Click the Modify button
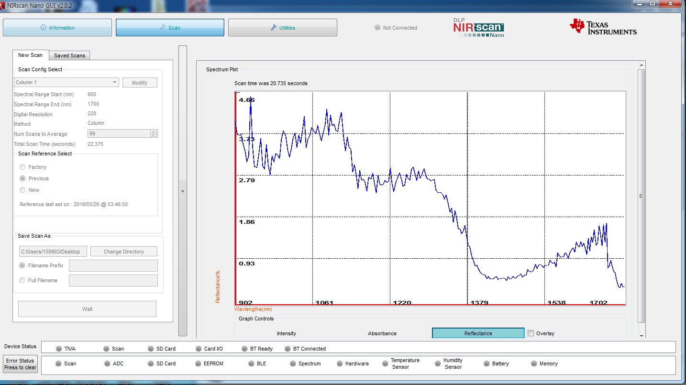The height and width of the screenshot is (385, 686). 140,83
